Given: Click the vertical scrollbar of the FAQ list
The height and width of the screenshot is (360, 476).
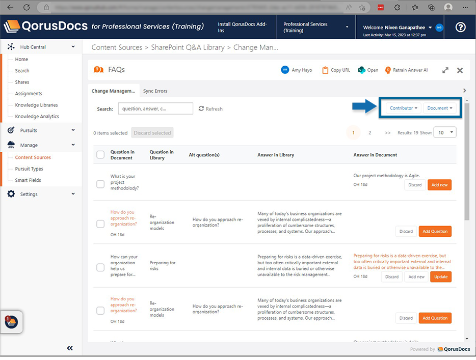Looking at the screenshot, I should coord(467,162).
